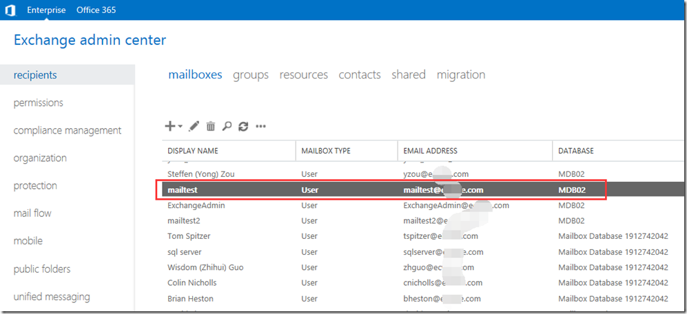Select the Colin Nicholls mailbox row
This screenshot has height=314, width=687.
point(422,283)
